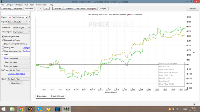Open the Database menu
Viewport: 200px width, 112px height.
[19, 5]
